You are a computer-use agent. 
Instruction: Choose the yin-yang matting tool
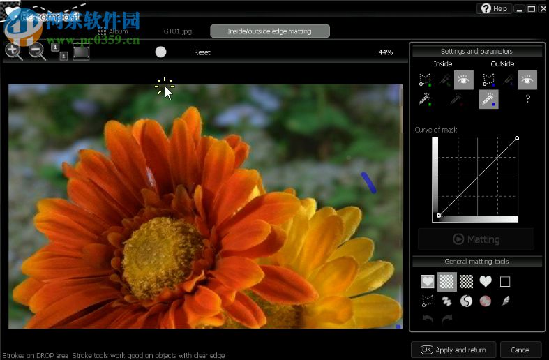coord(466,301)
